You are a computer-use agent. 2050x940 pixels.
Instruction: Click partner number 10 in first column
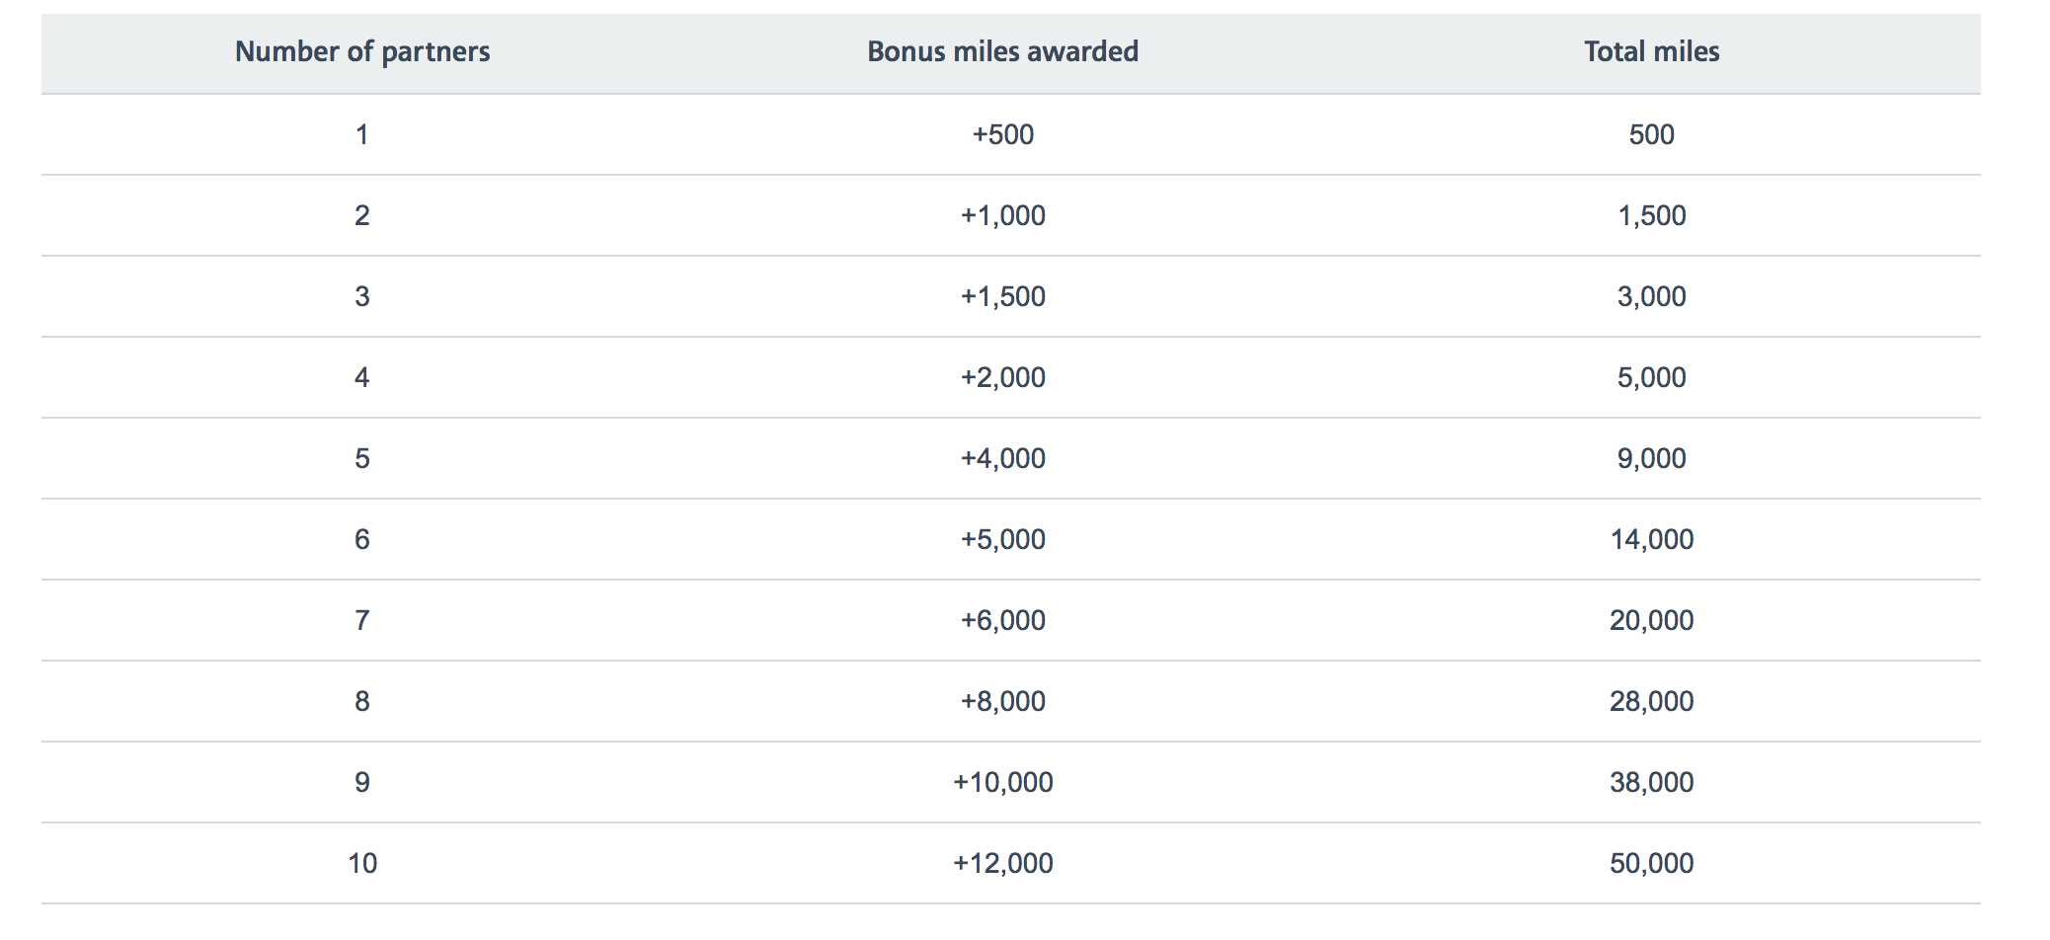pyautogui.click(x=362, y=863)
